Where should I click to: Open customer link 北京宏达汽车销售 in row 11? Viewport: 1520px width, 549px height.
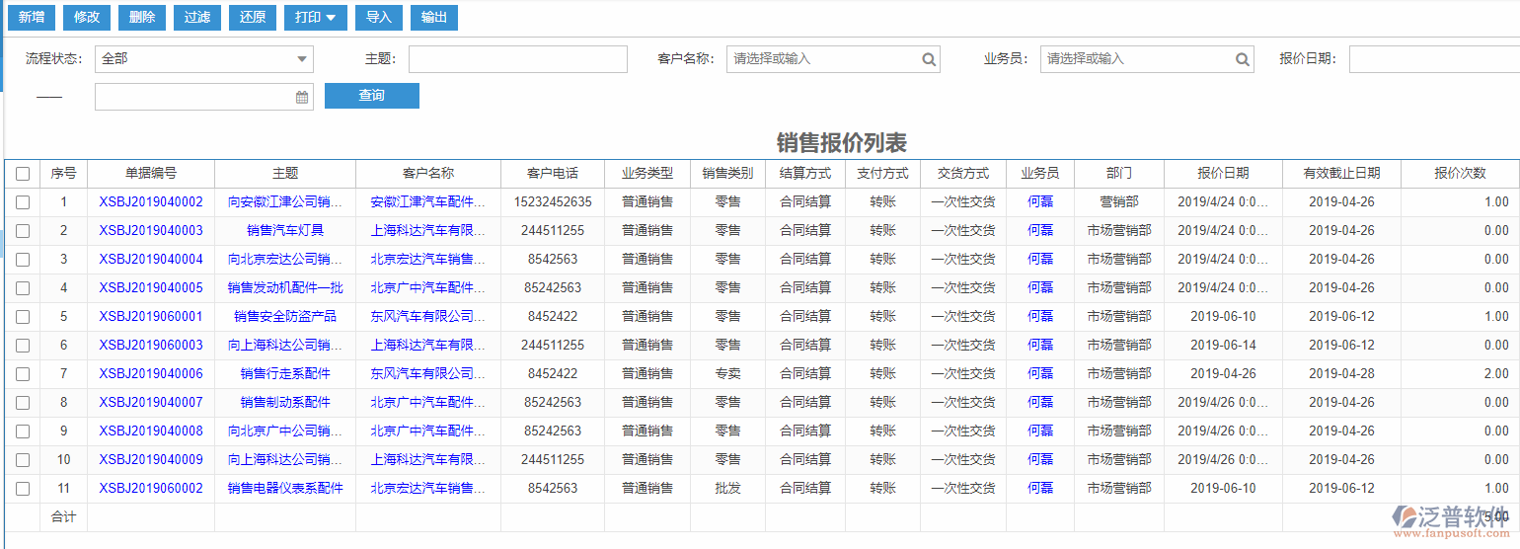click(x=428, y=489)
